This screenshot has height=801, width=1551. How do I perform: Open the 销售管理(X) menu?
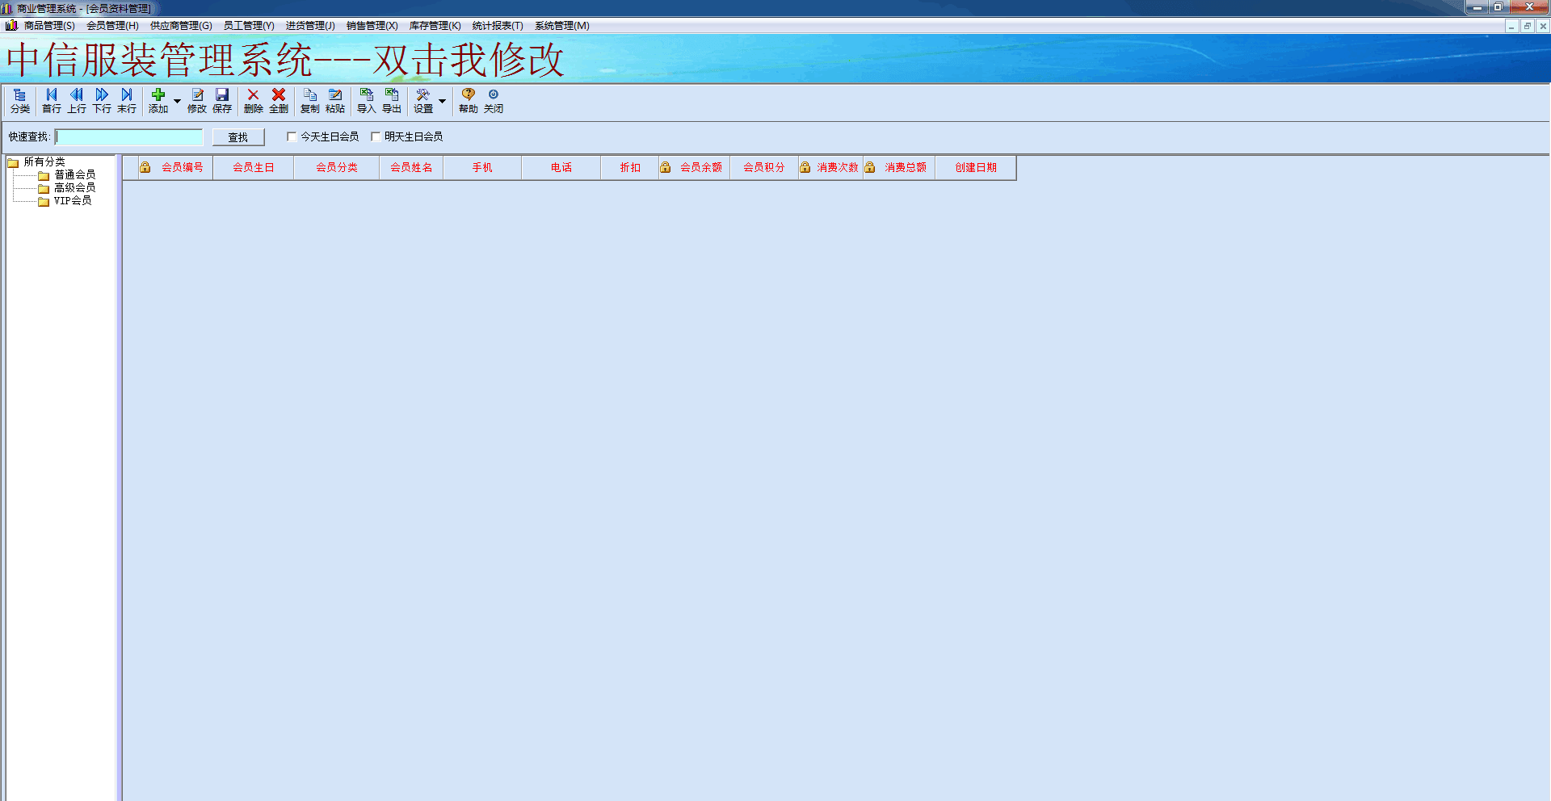click(x=372, y=26)
